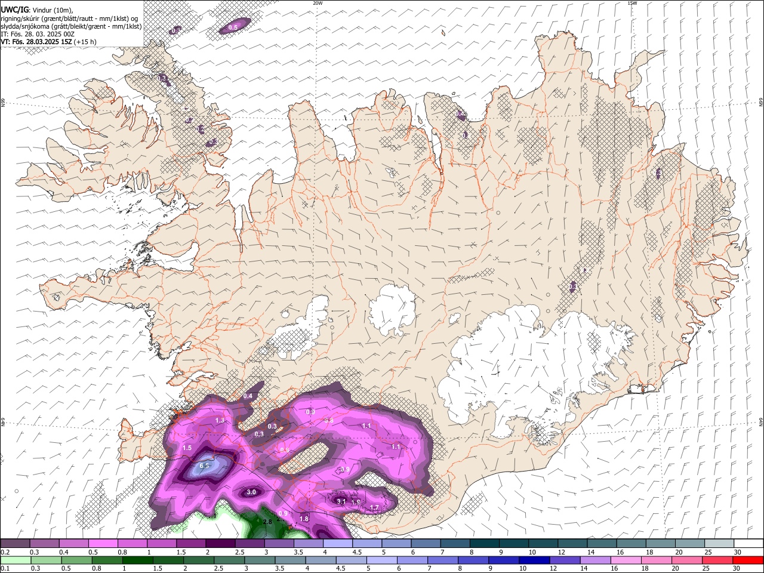Select the 6 swatch in lower legend row

[412, 560]
